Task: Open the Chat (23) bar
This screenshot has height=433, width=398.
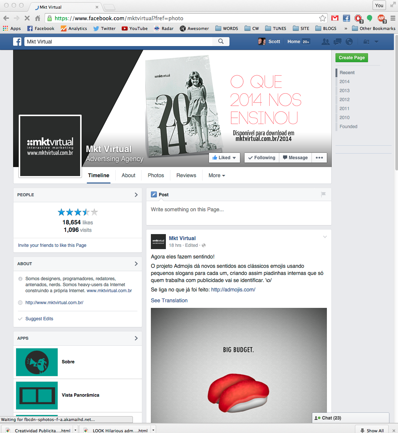Action: pyautogui.click(x=350, y=418)
